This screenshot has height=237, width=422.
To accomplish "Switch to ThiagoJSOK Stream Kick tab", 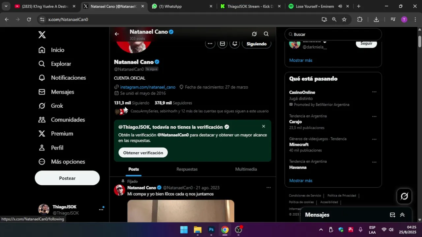I will tap(251, 6).
